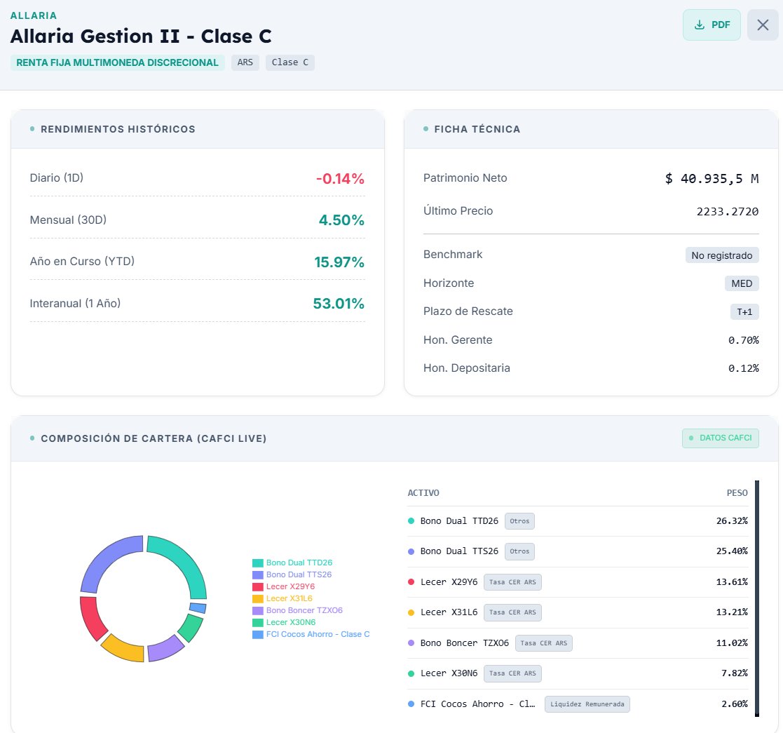Click the 11.02% weight value
Viewport: 783px width, 733px height.
732,643
